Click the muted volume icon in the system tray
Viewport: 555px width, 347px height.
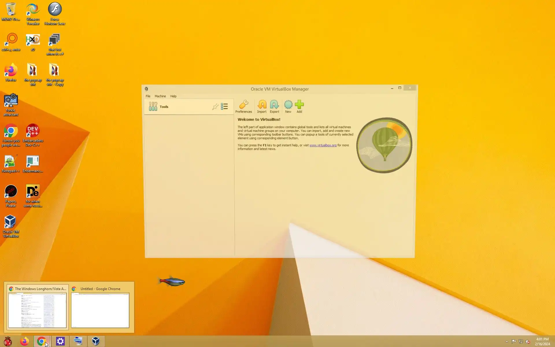528,342
